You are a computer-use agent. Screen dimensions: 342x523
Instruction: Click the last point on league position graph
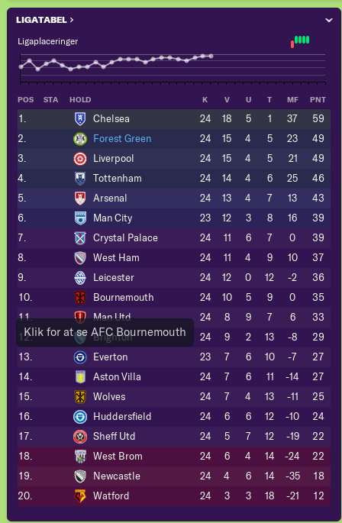point(211,56)
